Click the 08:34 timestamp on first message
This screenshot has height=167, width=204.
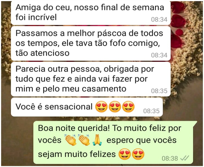click(159, 20)
